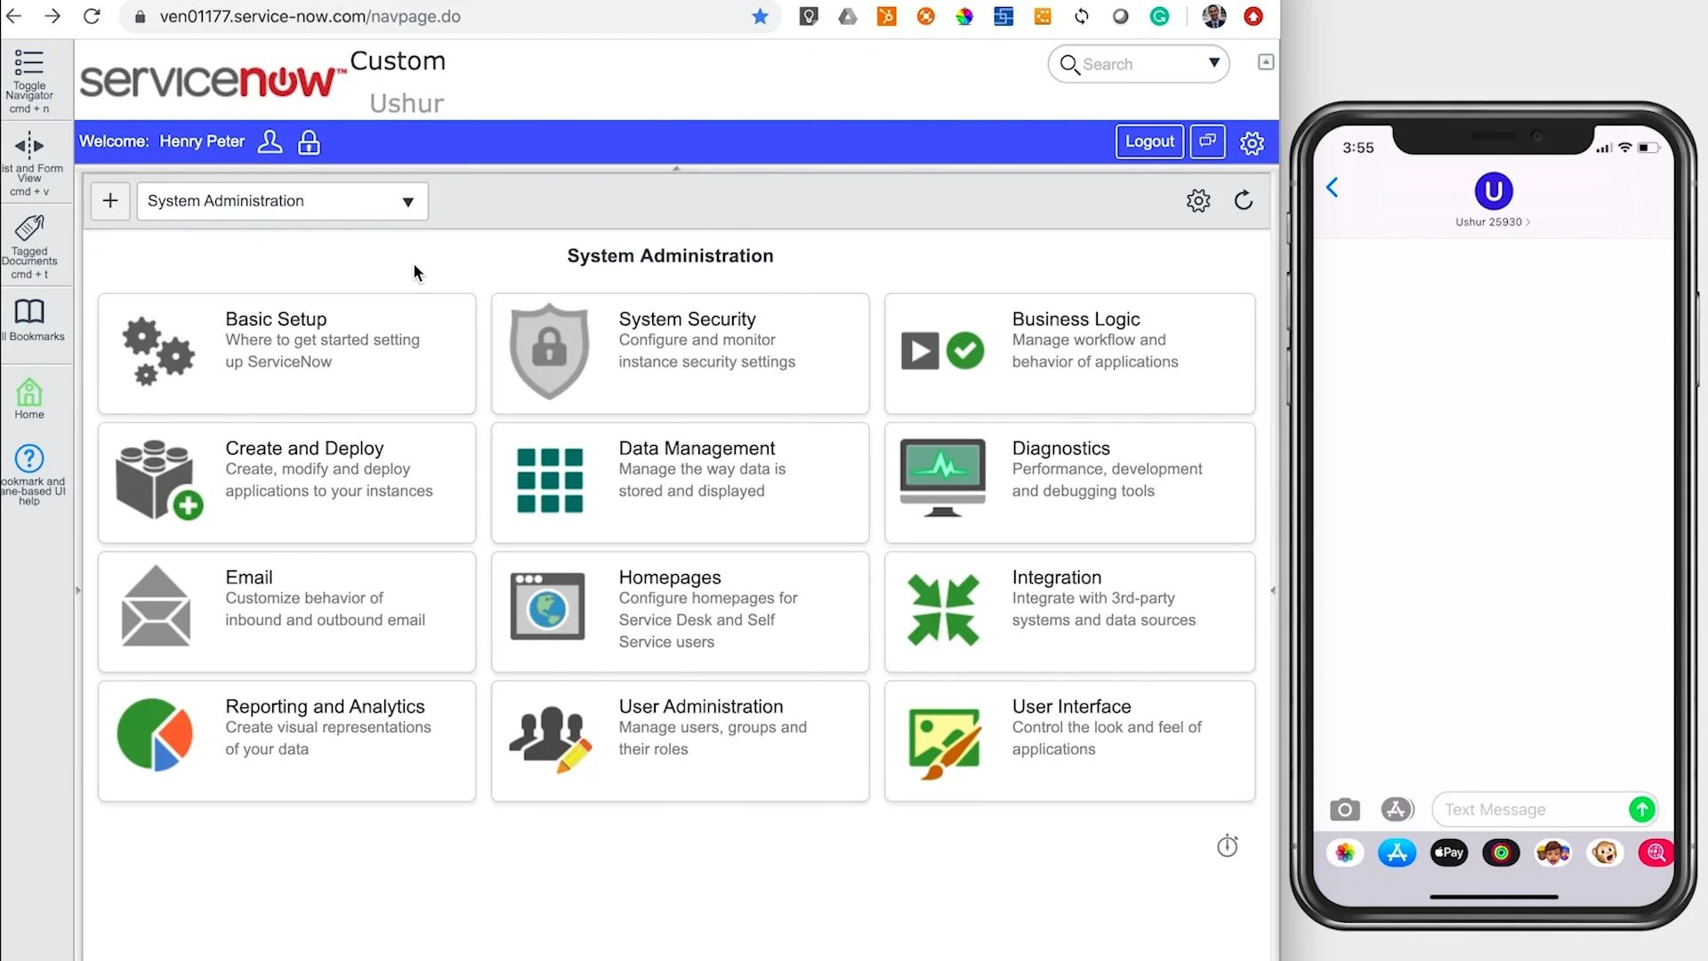Click the browser reload button
The height and width of the screenshot is (961, 1708).
(92, 16)
